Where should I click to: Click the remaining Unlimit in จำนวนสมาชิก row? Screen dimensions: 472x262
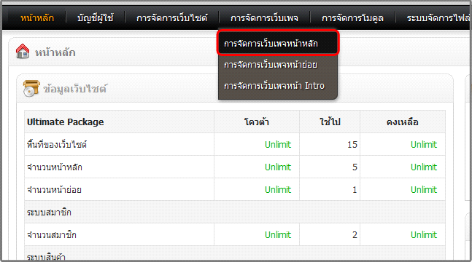(424, 234)
